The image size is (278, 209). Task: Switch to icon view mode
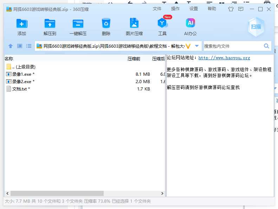point(20,46)
